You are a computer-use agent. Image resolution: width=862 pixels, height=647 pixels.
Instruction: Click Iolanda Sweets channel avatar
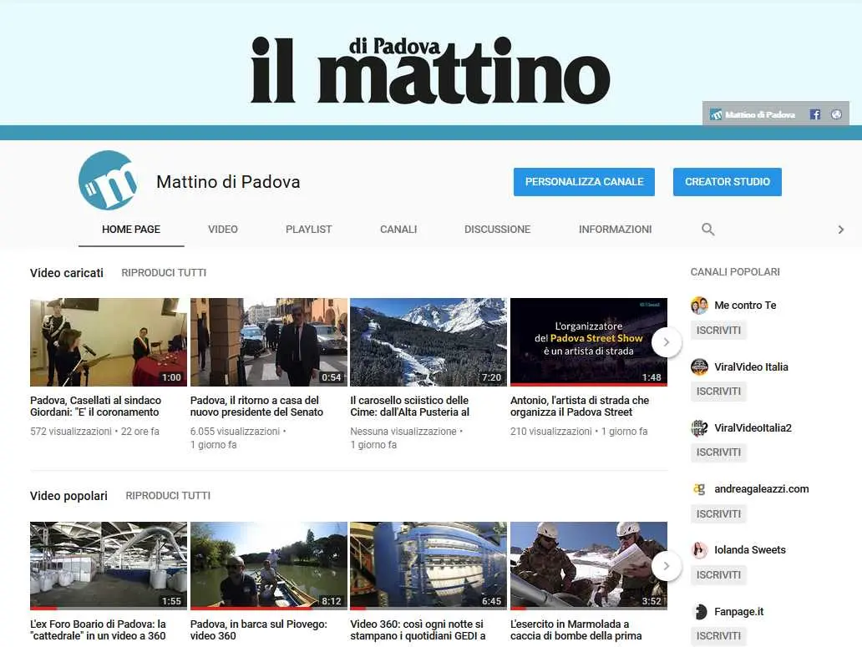699,550
